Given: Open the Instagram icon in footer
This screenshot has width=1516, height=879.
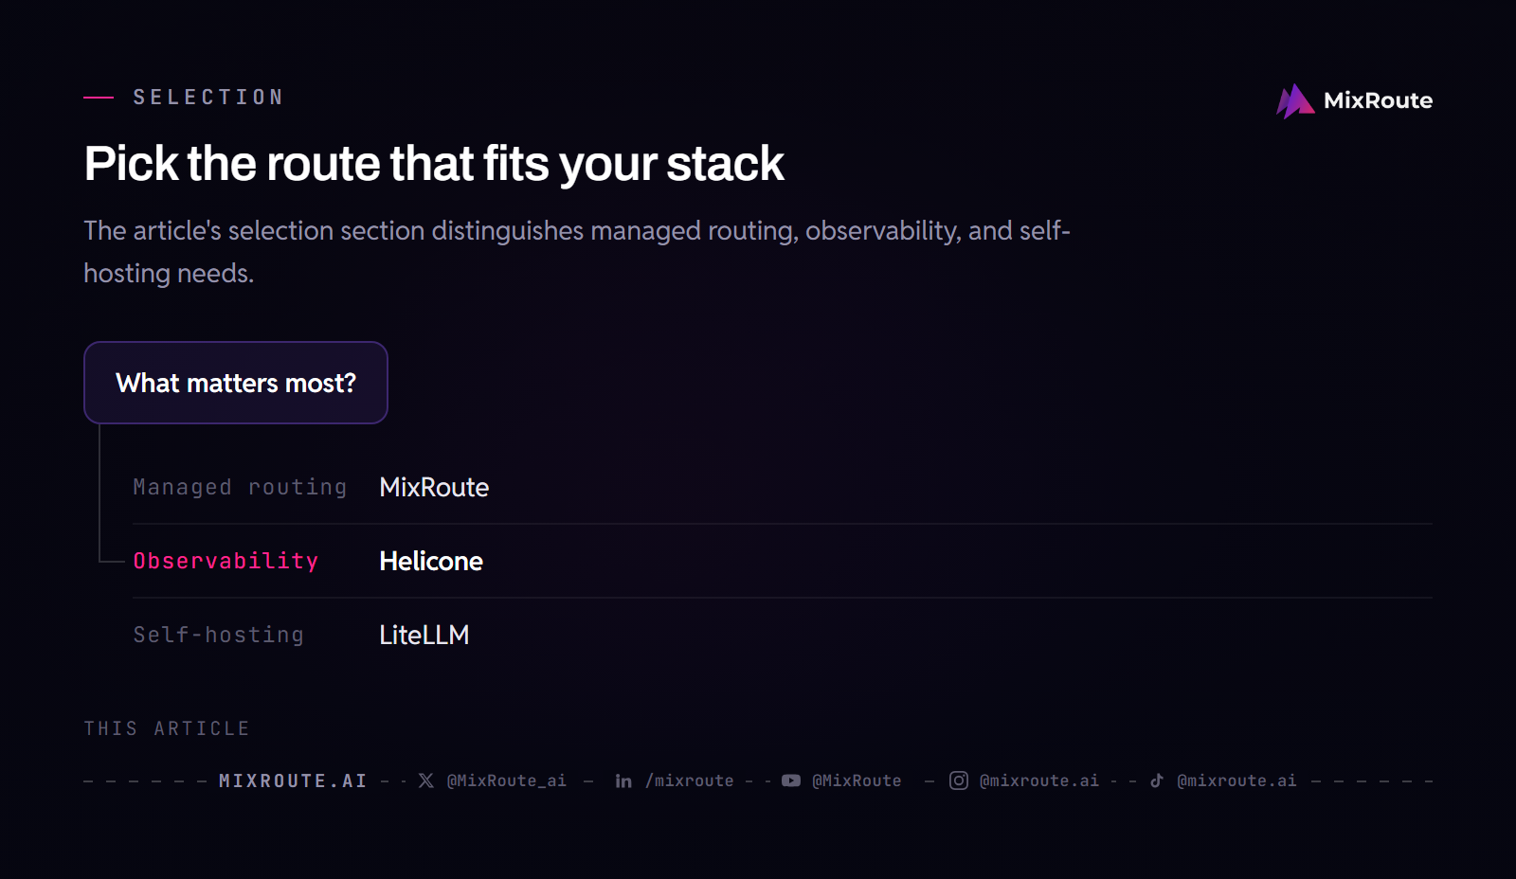Looking at the screenshot, I should (x=959, y=780).
